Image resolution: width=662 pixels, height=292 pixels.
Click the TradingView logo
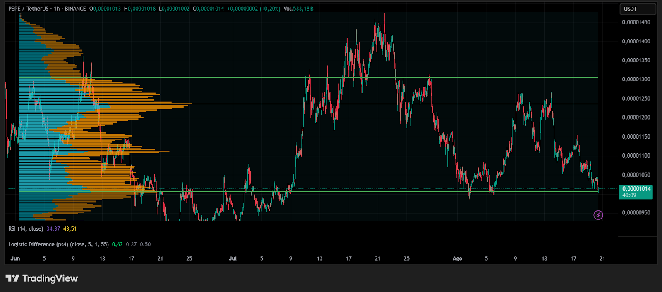point(42,278)
